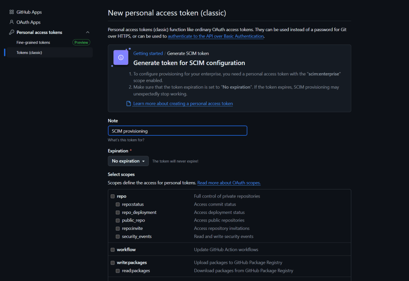Screen dimensions: 409x281
Task: Click the document icon beside Learn more
Action: coord(129,104)
